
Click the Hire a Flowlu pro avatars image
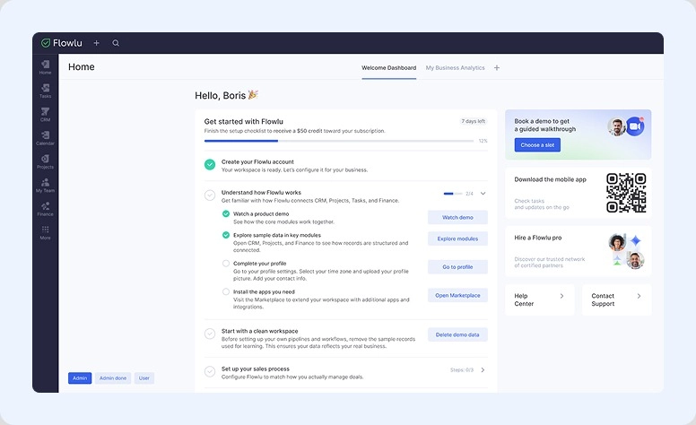(x=626, y=251)
